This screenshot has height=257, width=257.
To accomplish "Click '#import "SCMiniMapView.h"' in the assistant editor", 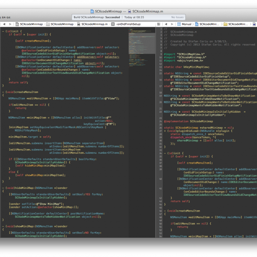I will [184, 54].
